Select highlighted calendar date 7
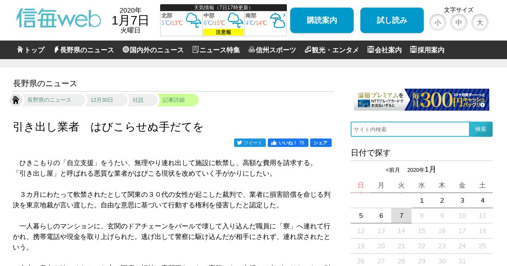The image size is (507, 266). tap(401, 216)
